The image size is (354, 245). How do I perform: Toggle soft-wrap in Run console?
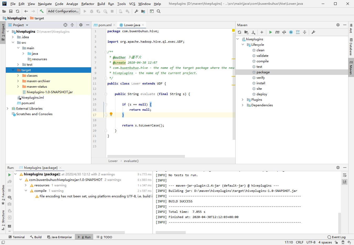coord(345,175)
